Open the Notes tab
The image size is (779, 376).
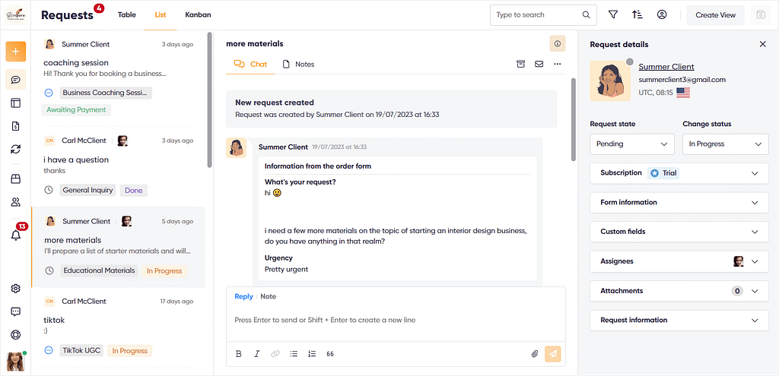pyautogui.click(x=298, y=64)
